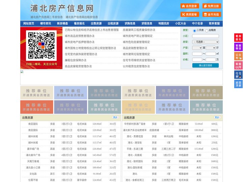The width and height of the screenshot is (243, 182).
Task: Open the 新房楼盘 menu item
Action: (x=62, y=24)
